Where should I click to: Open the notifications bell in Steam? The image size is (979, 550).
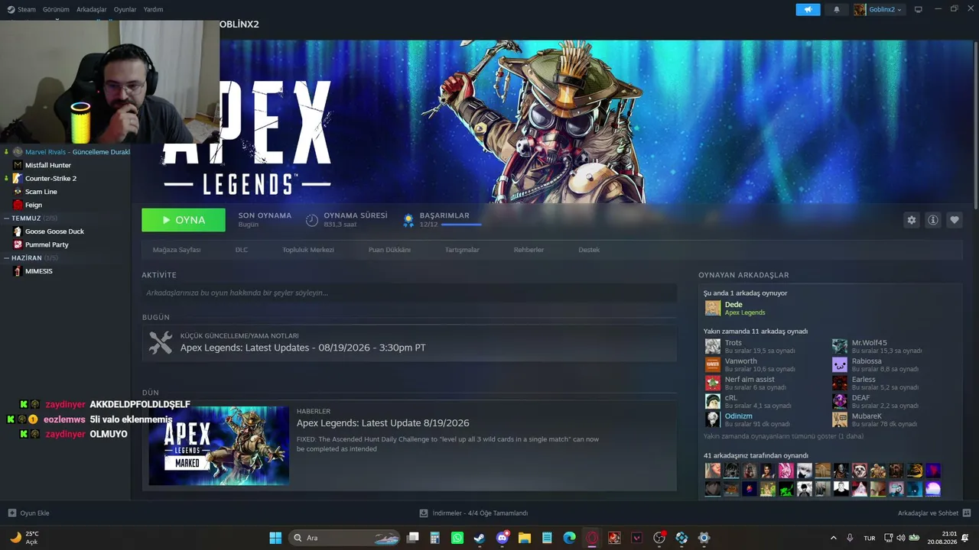click(836, 9)
